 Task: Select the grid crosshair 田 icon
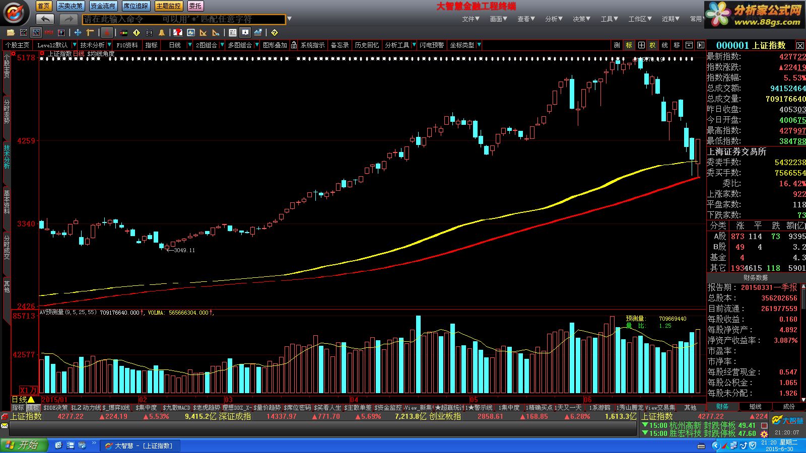641,45
